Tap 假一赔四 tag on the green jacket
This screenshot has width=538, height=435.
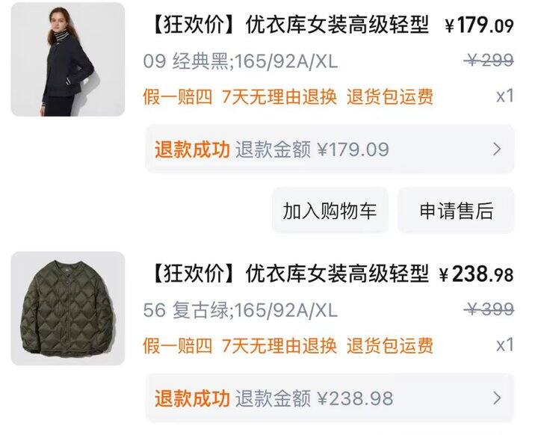click(x=178, y=345)
